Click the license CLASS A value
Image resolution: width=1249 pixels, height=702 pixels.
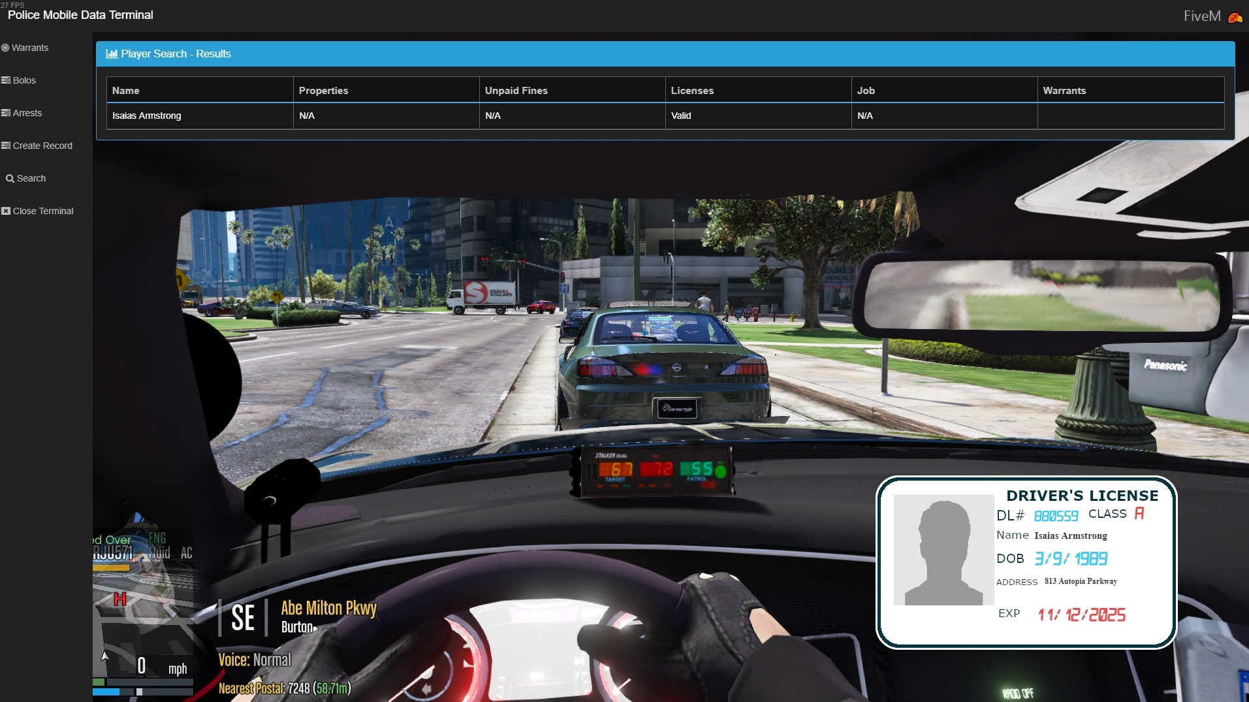pos(1139,513)
